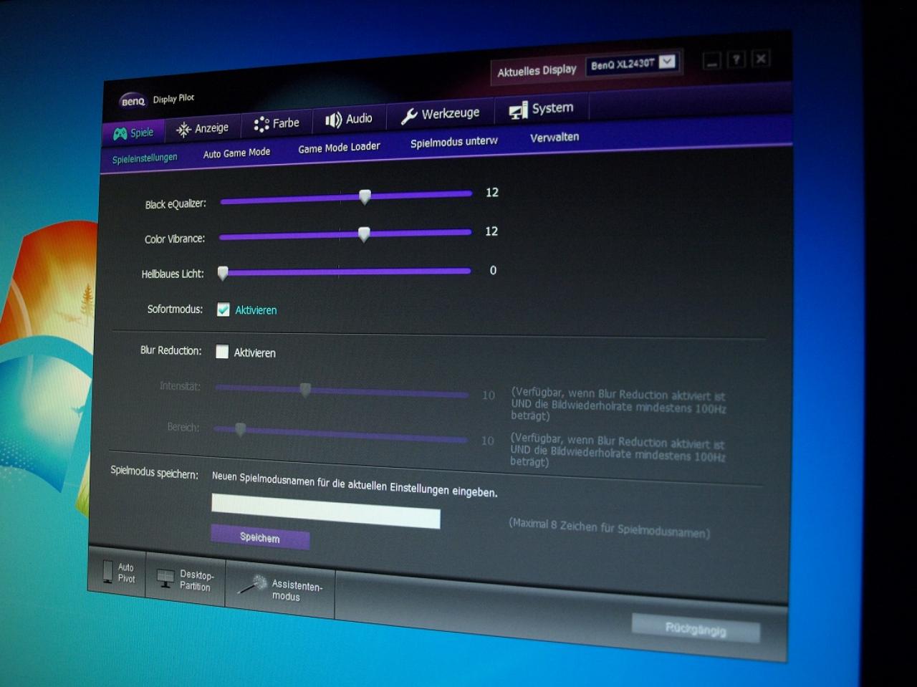
Task: Minimize the Display Pilot window
Action: [711, 62]
